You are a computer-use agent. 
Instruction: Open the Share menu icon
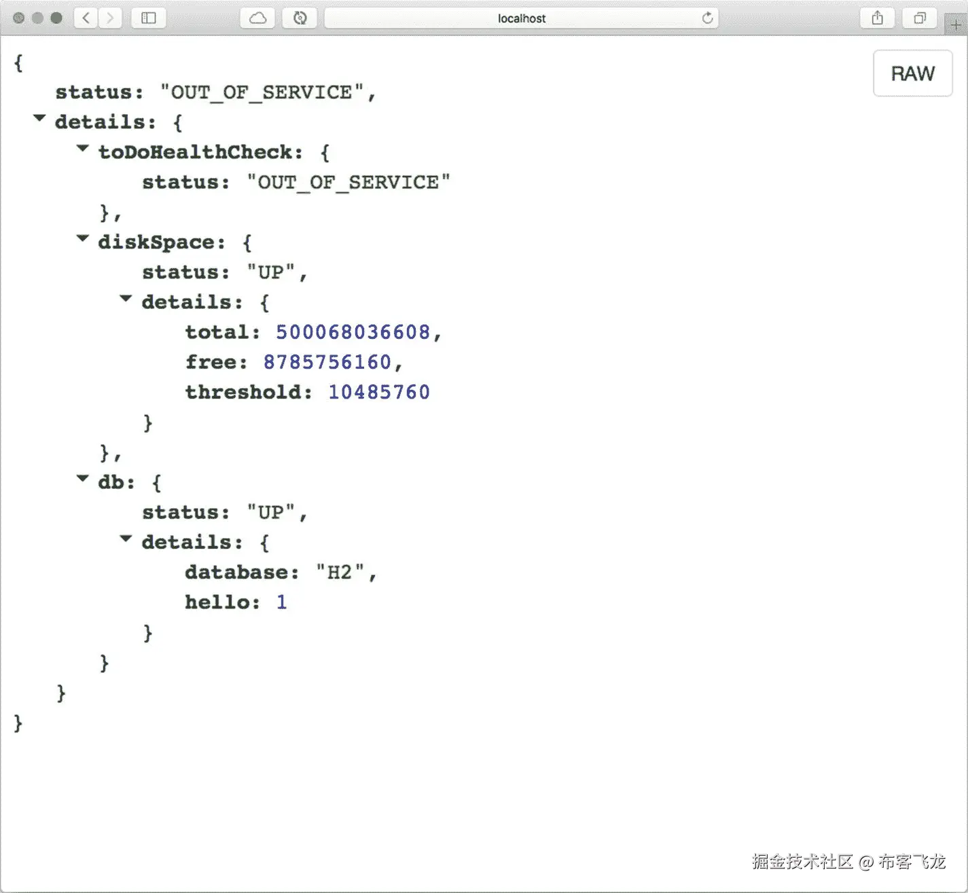(x=877, y=18)
